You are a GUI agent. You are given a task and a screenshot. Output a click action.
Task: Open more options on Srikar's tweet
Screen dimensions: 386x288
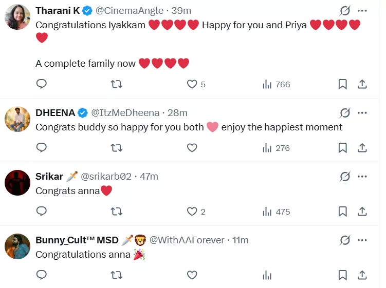pos(362,177)
